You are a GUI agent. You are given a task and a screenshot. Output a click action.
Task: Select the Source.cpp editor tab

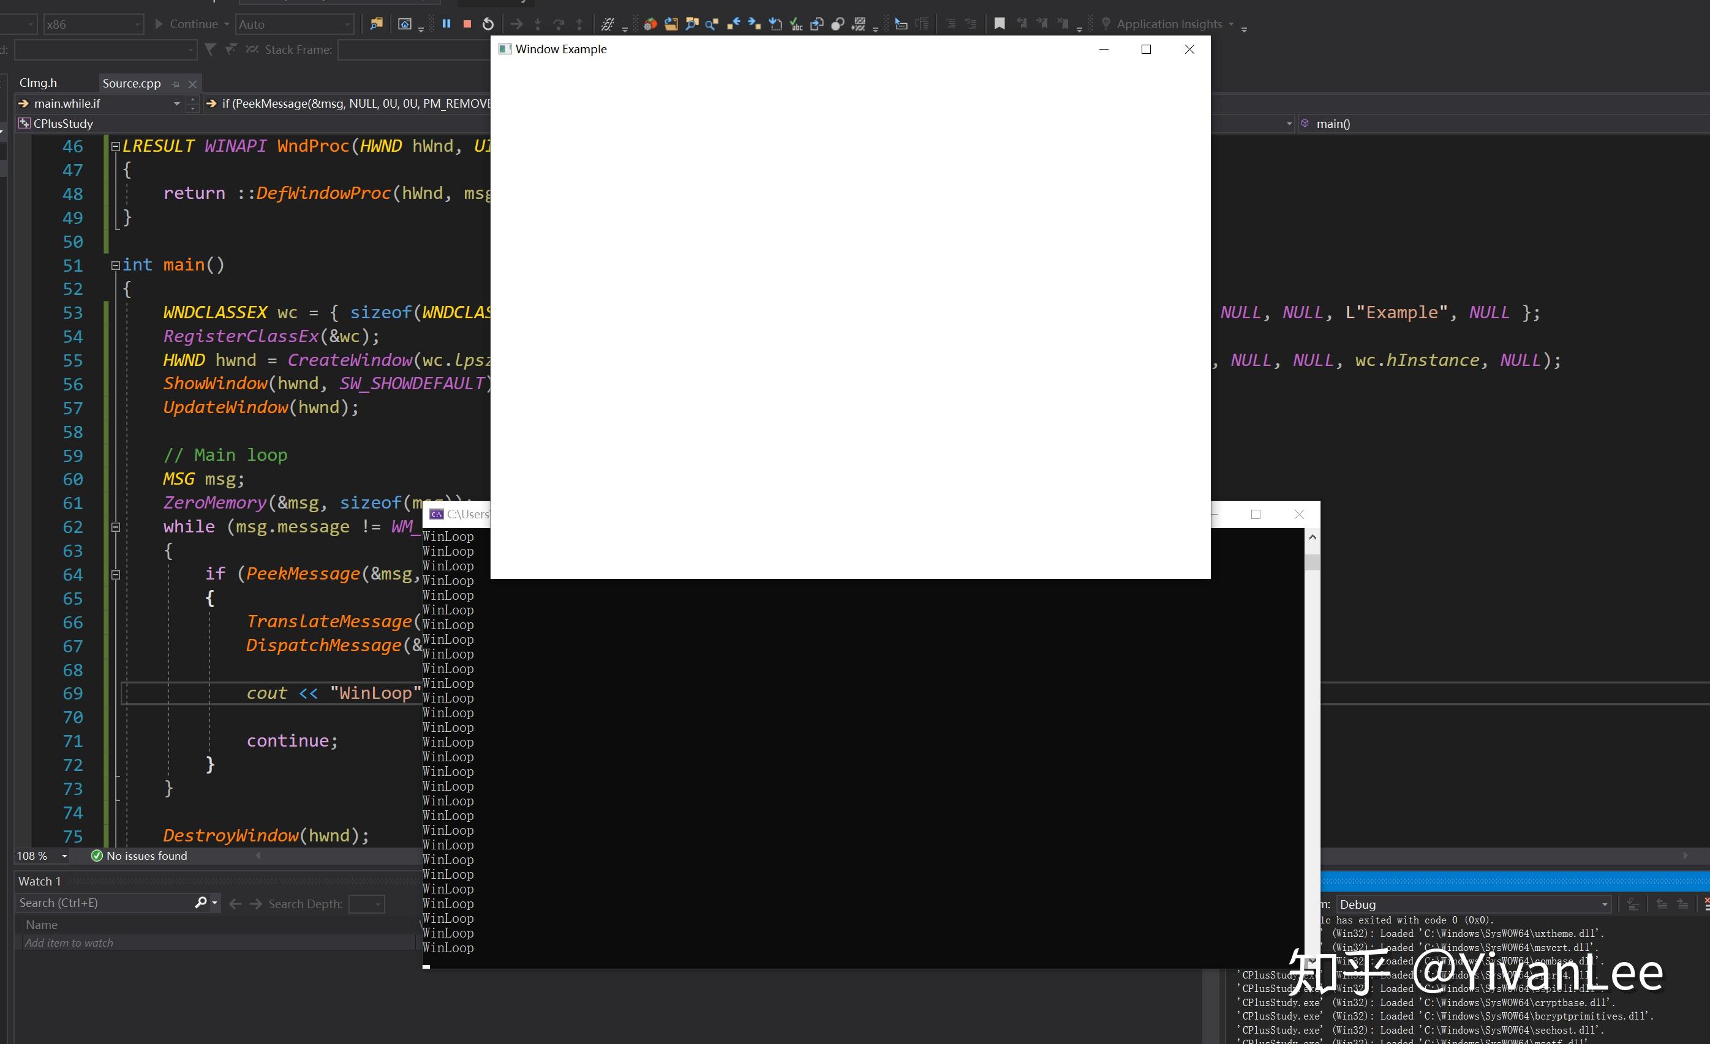pos(131,83)
